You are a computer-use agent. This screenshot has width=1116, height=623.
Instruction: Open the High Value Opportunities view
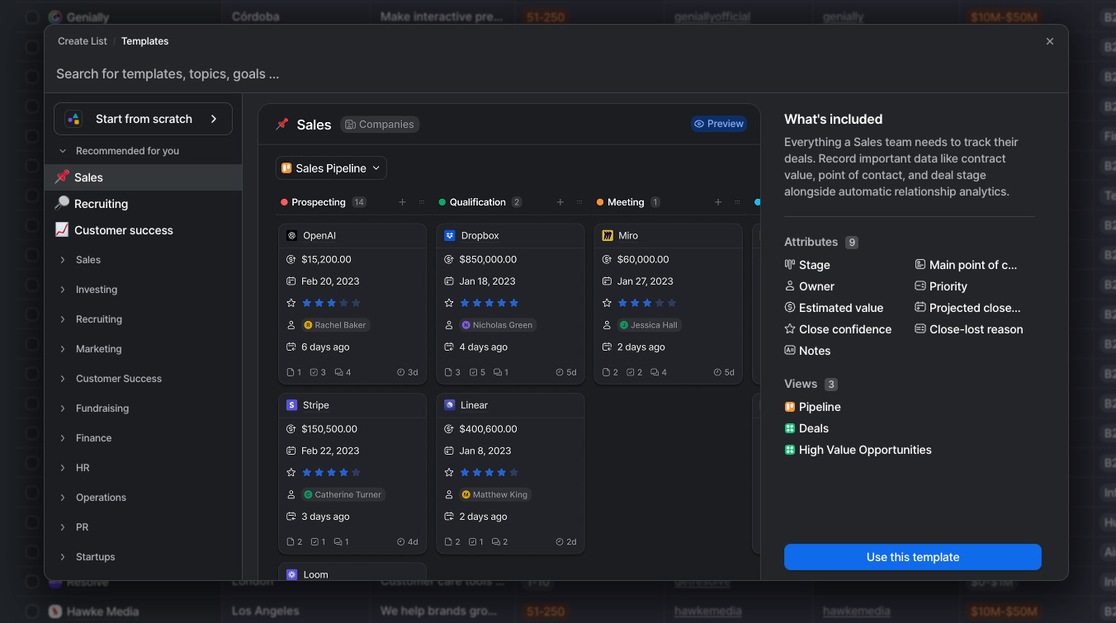point(865,450)
